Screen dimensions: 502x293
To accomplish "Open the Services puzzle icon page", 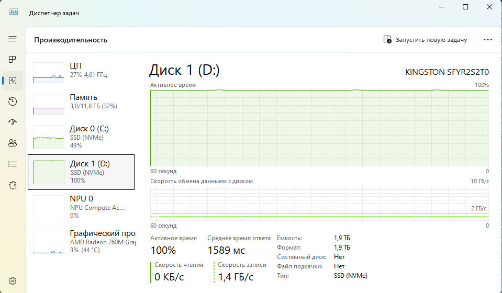I will pos(13,185).
